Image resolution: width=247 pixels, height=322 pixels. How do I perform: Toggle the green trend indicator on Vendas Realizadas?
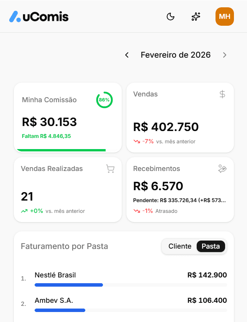point(24,211)
